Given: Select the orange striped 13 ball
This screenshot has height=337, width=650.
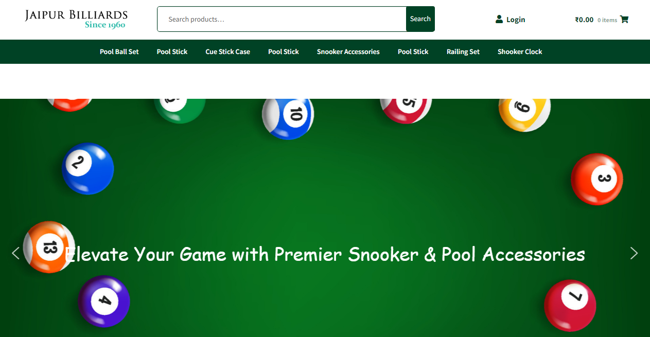Looking at the screenshot, I should click(49, 247).
